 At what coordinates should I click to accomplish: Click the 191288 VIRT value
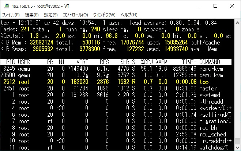79,95
